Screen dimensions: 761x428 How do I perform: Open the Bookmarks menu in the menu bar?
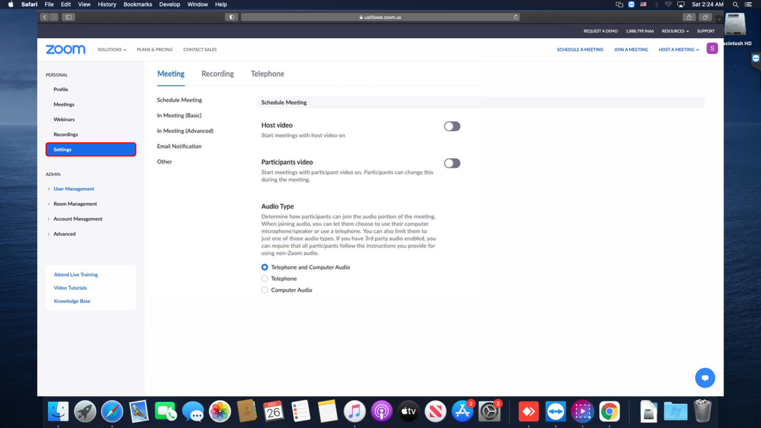coord(137,4)
